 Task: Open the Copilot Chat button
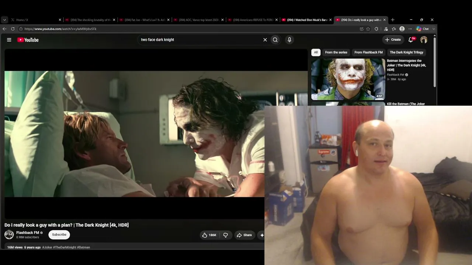coord(422,29)
